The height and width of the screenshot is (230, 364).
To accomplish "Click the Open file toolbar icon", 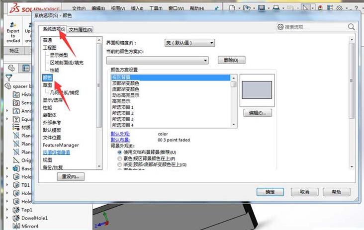I will 247,8.
